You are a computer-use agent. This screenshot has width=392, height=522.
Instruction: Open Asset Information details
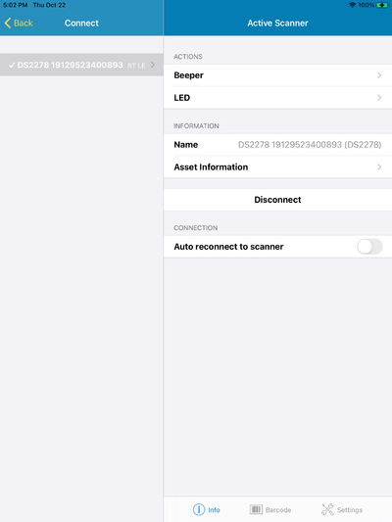tap(277, 166)
